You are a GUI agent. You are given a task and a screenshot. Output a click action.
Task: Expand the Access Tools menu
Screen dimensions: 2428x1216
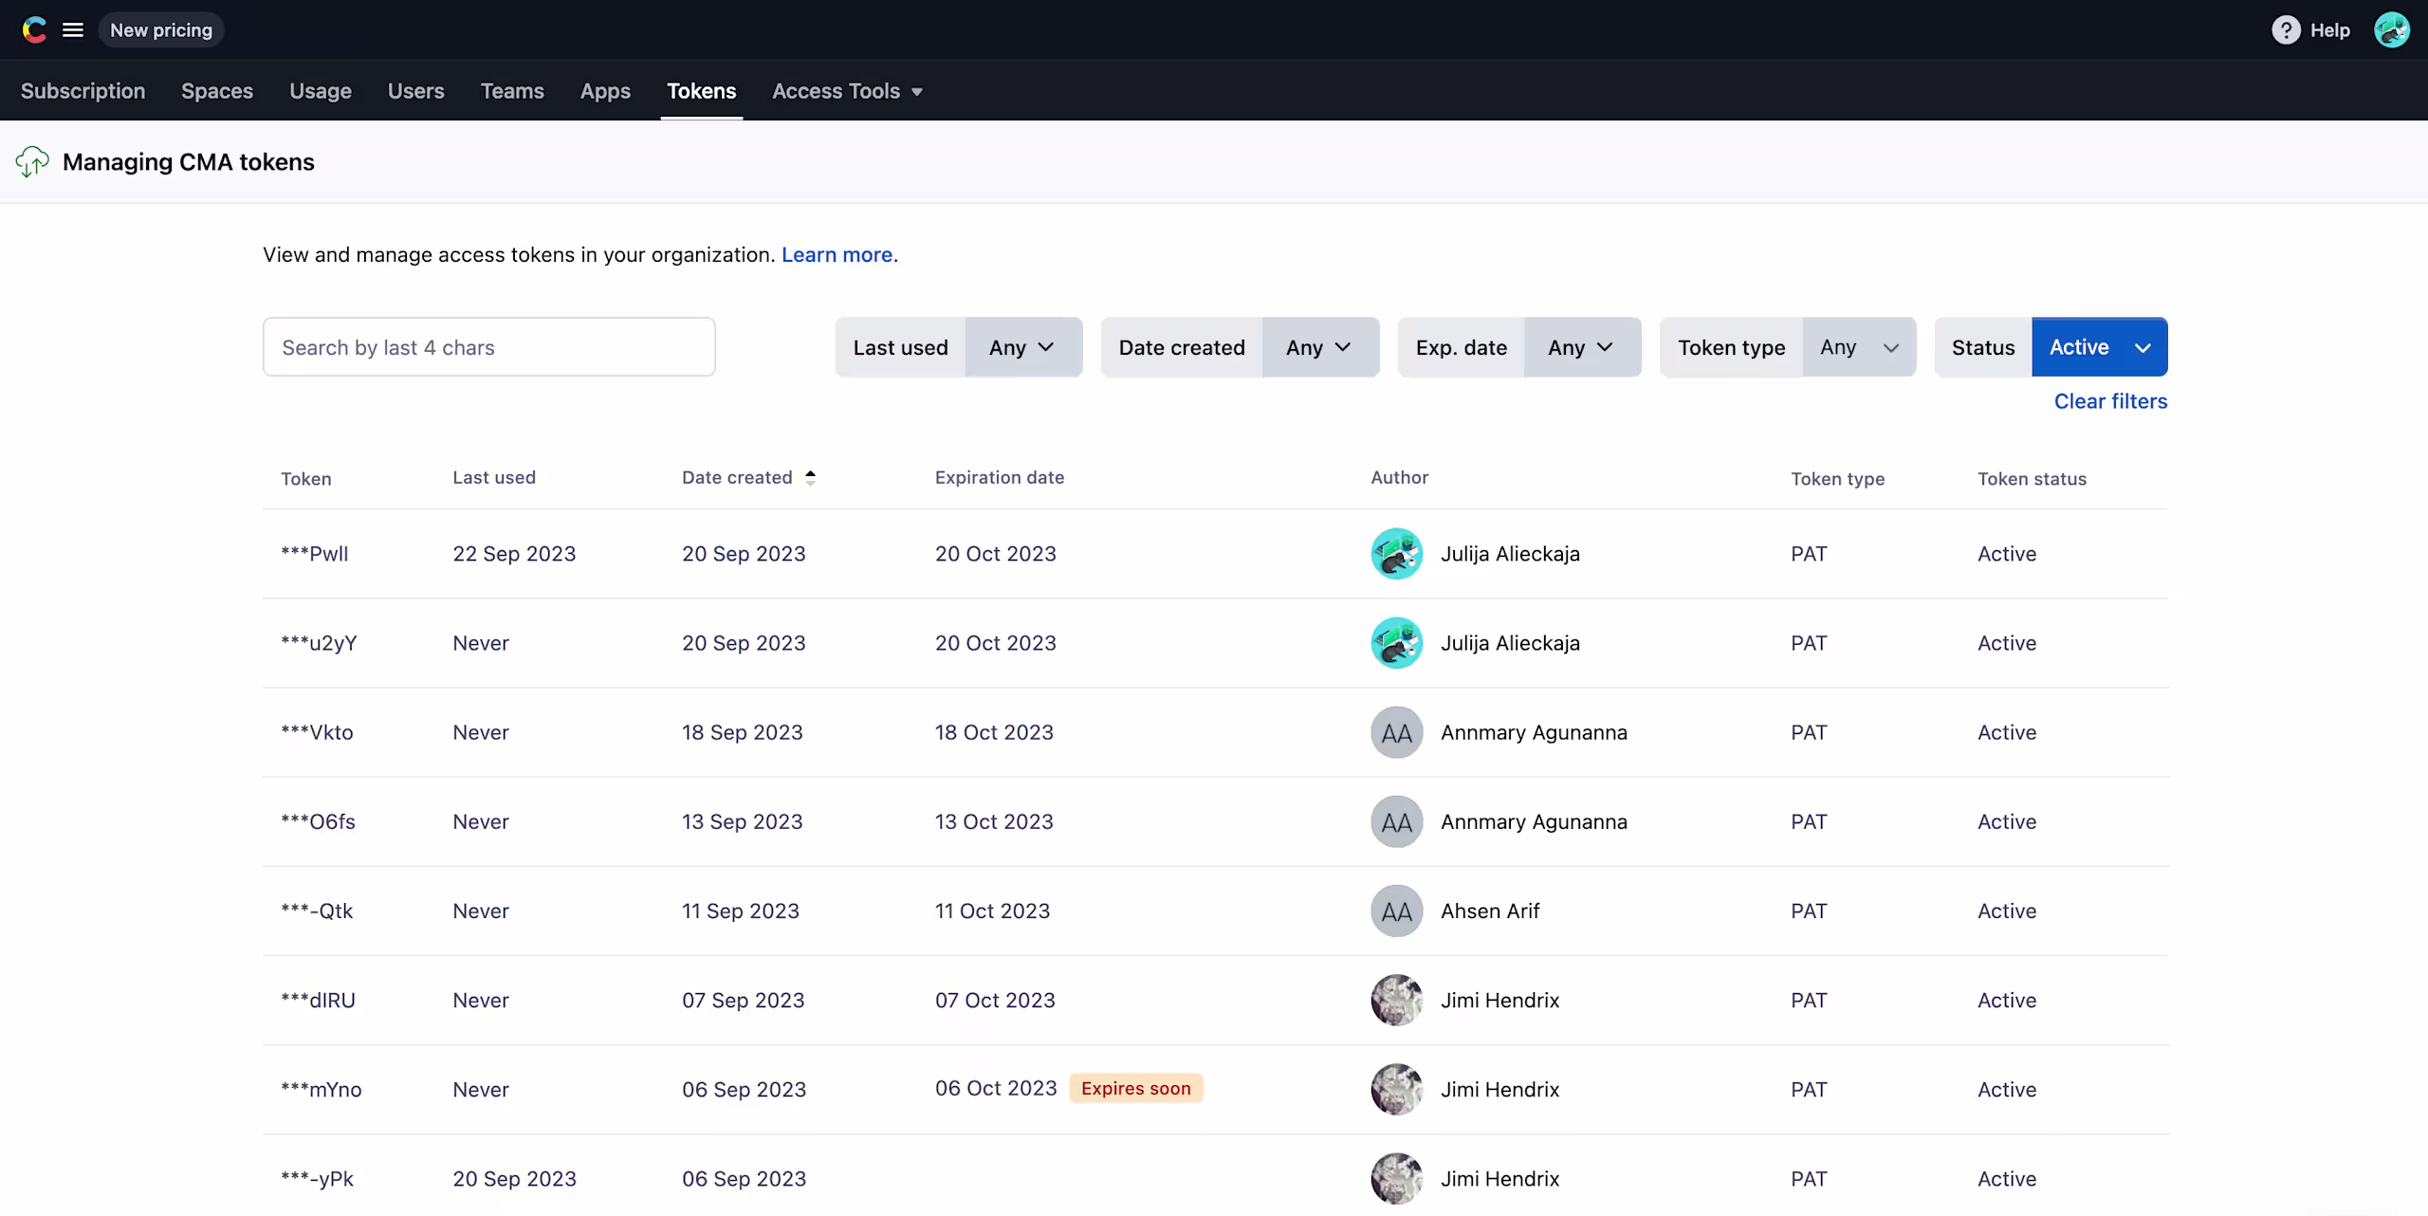(x=847, y=91)
